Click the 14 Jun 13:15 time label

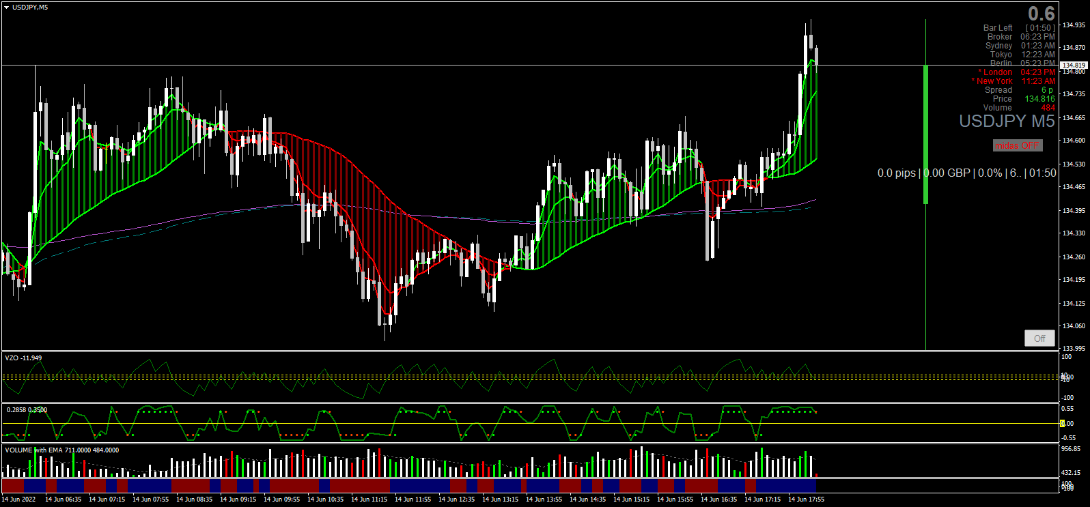(500, 499)
